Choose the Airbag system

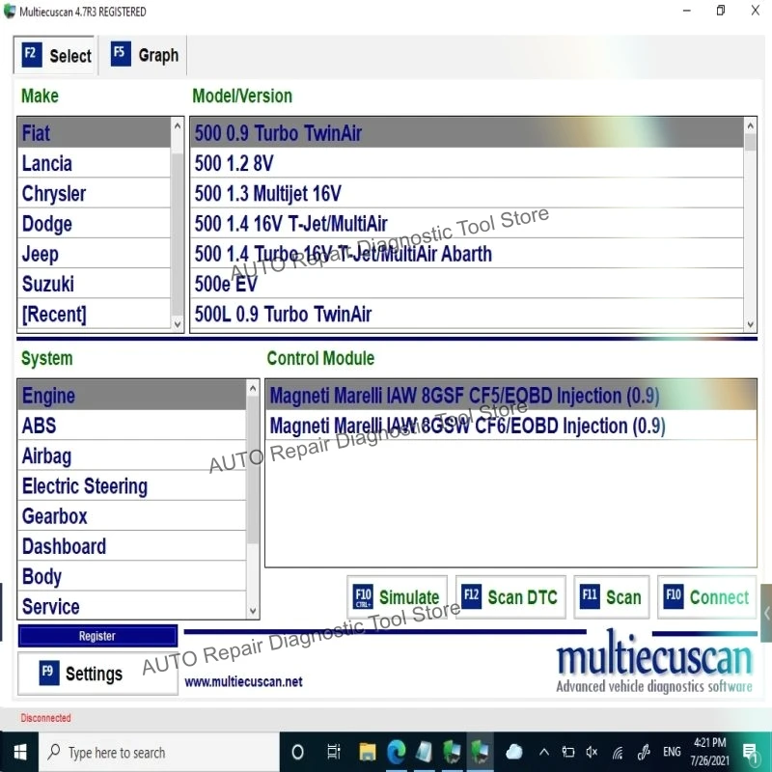coord(132,455)
